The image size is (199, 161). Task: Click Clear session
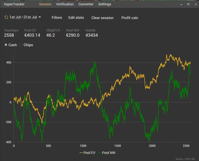102,18
